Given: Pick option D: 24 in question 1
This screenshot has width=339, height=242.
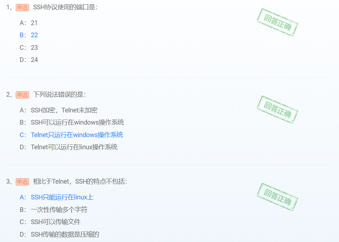Looking at the screenshot, I should (29, 60).
